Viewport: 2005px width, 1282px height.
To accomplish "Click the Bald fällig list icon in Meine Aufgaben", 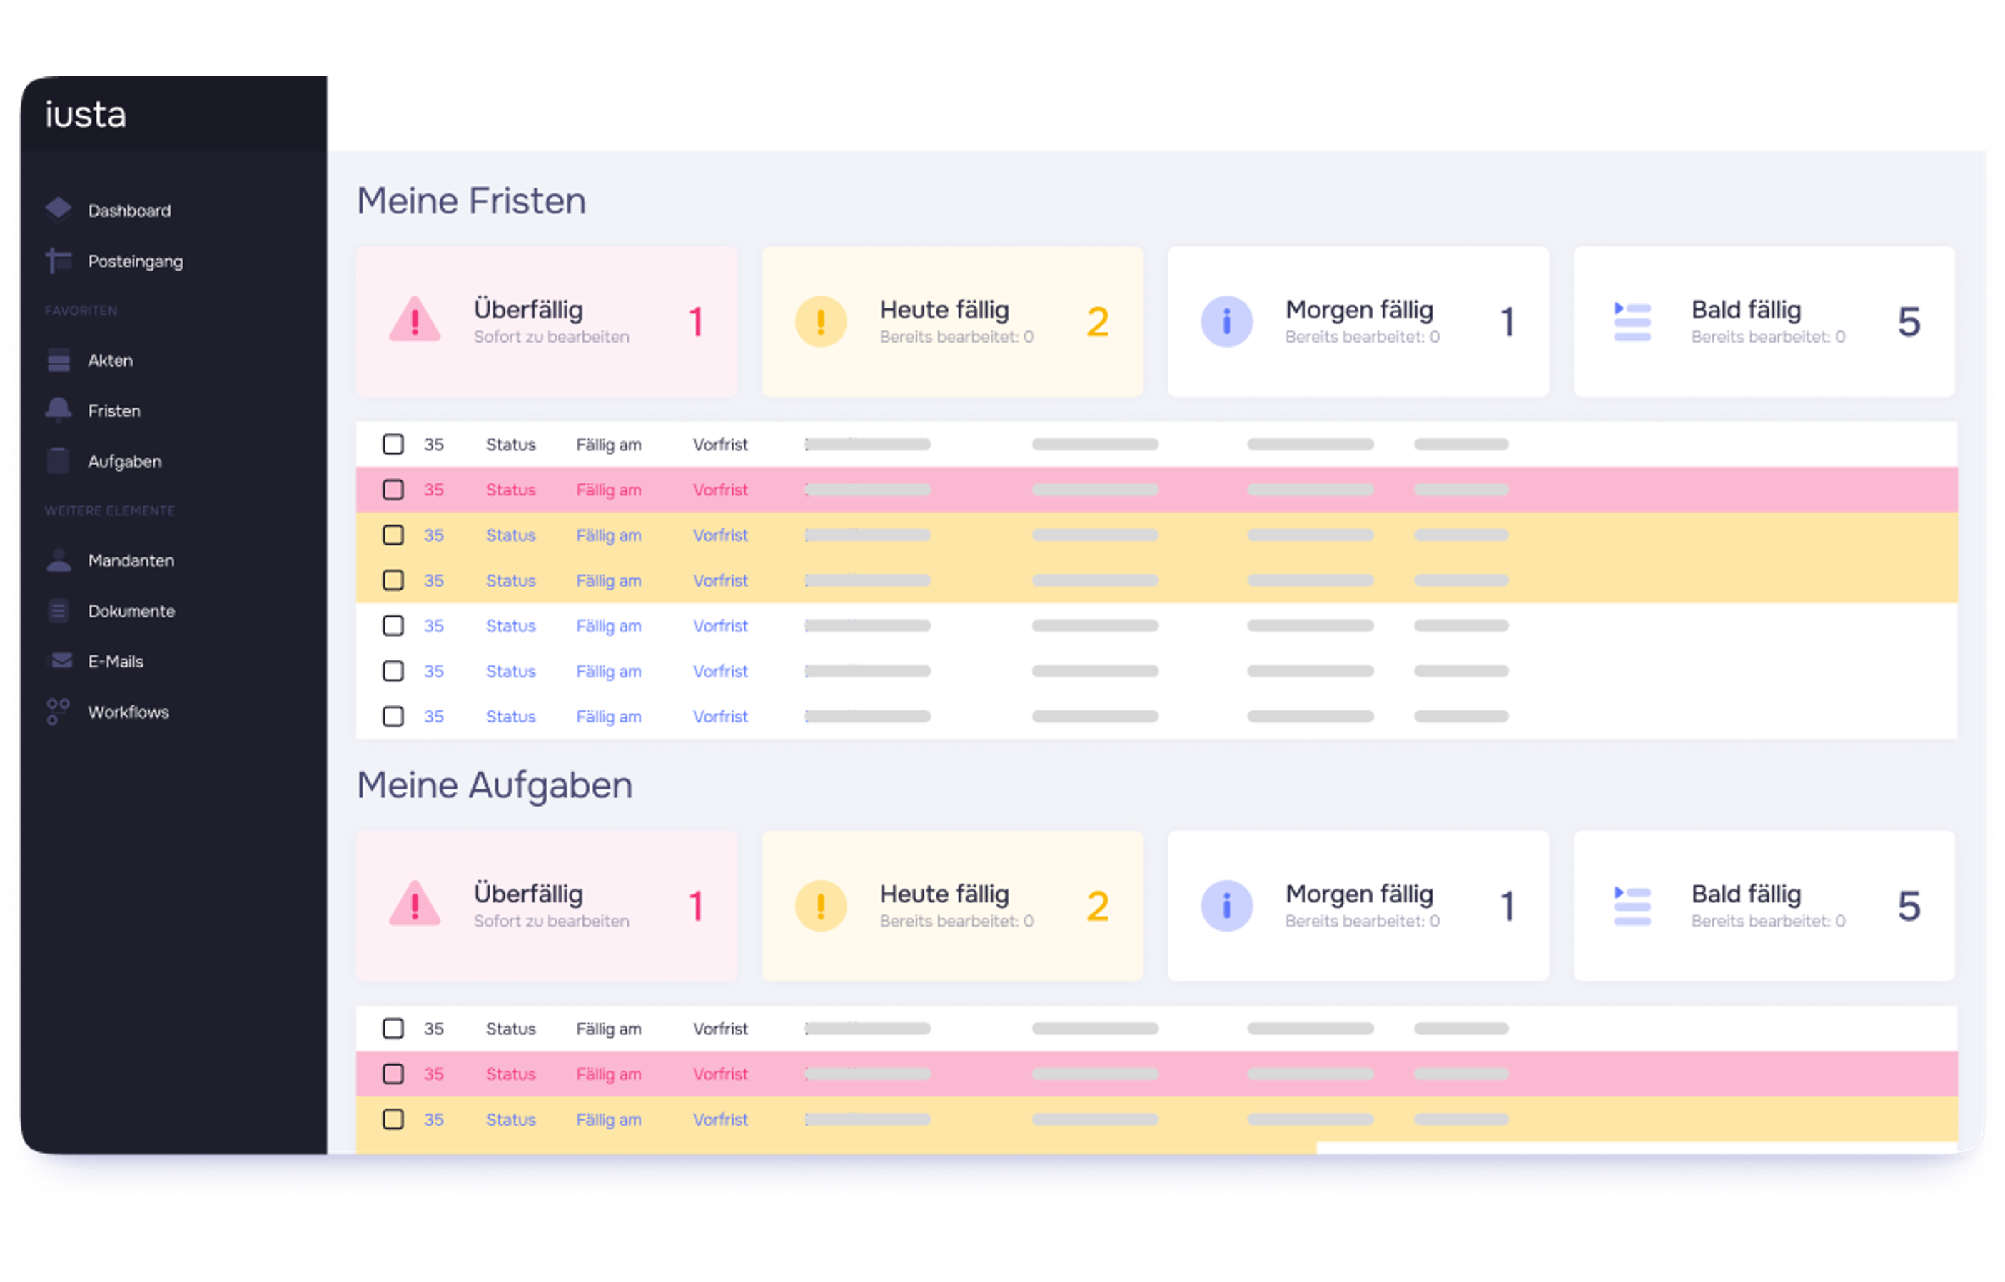I will (1632, 906).
